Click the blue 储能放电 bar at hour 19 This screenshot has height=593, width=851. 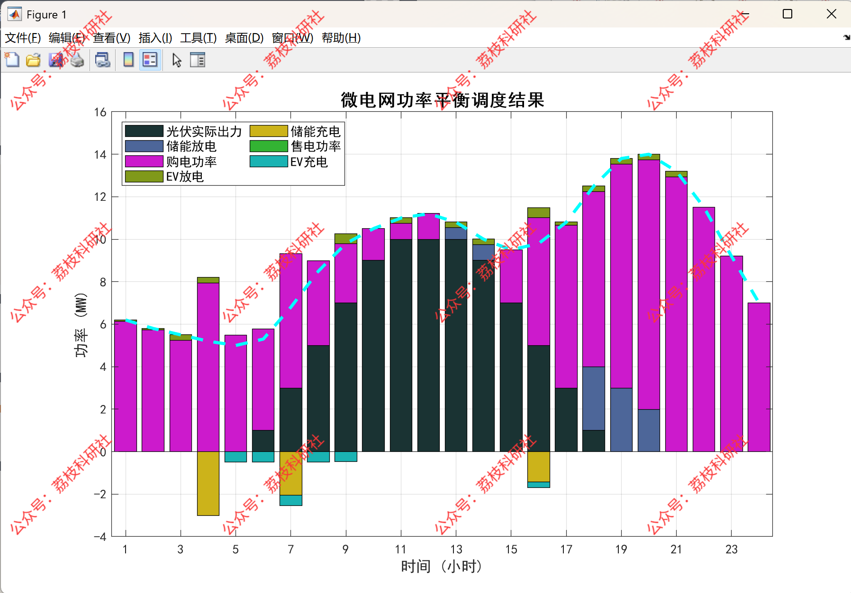coord(621,420)
